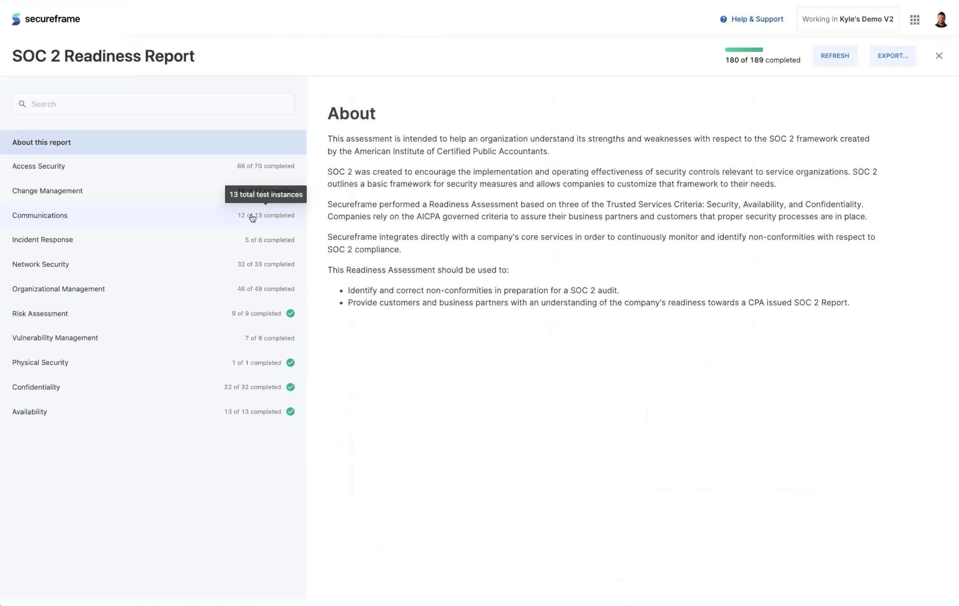
Task: Focus the Search input field
Action: (x=153, y=104)
